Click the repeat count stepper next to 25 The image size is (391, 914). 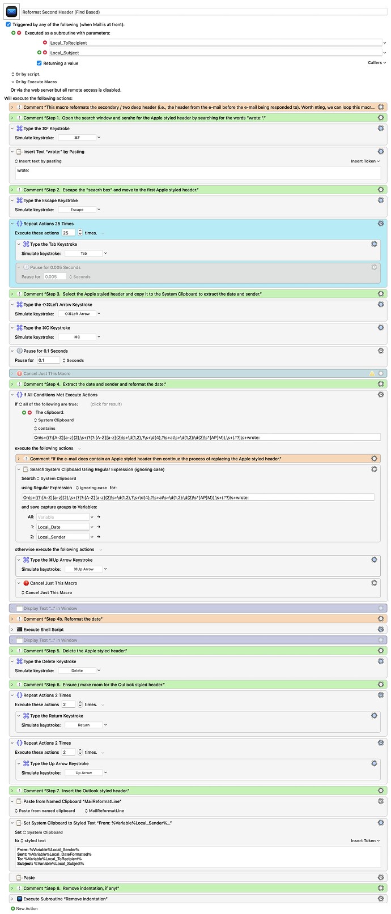tap(80, 233)
